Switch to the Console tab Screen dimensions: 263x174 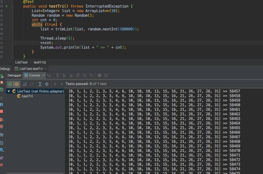pyautogui.click(x=34, y=75)
